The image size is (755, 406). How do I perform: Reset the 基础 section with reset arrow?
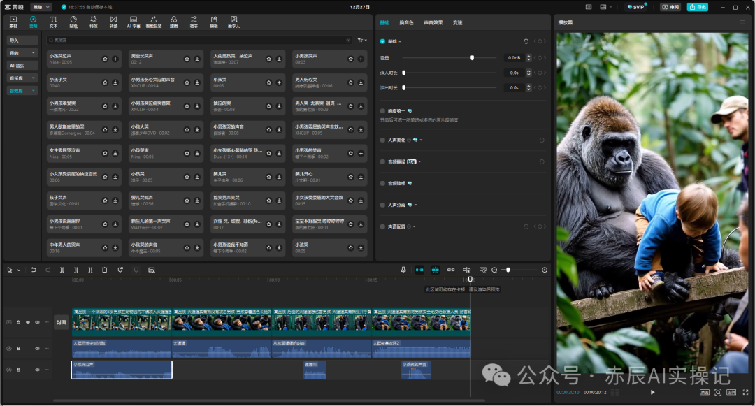pos(526,41)
